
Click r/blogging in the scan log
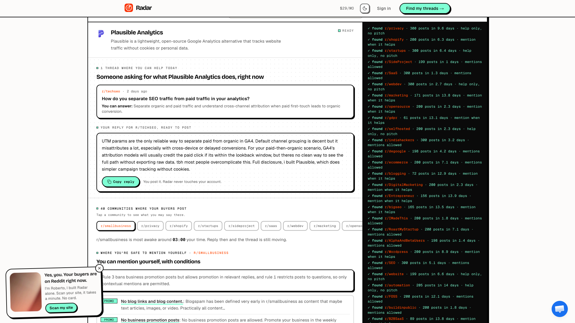tap(395, 173)
